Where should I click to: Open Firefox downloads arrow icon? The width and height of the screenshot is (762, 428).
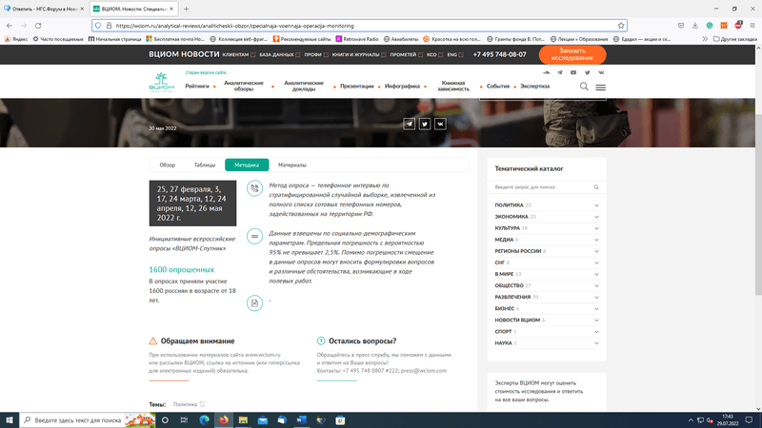click(x=695, y=26)
